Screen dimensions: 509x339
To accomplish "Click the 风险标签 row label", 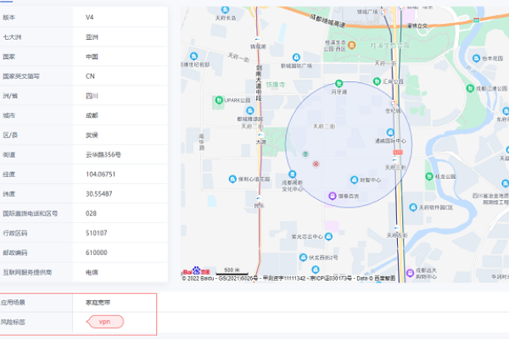I will click(x=13, y=322).
